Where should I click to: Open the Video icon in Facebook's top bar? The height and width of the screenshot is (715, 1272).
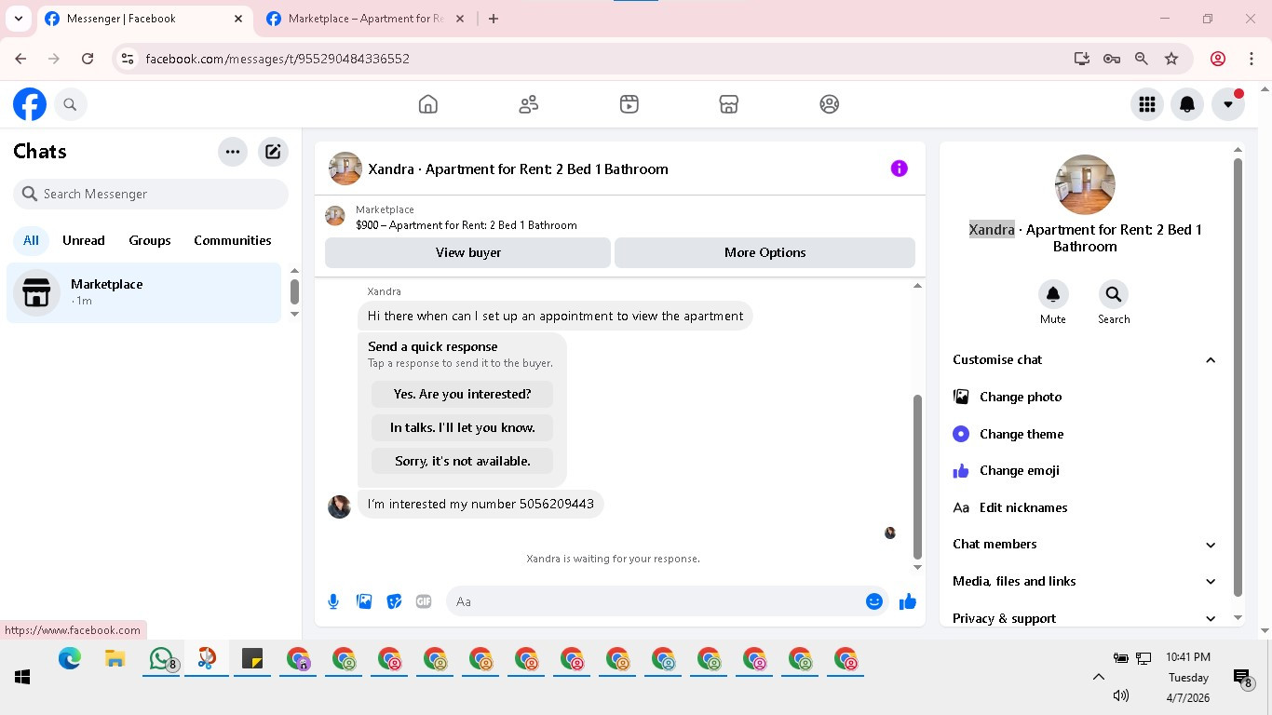point(629,104)
